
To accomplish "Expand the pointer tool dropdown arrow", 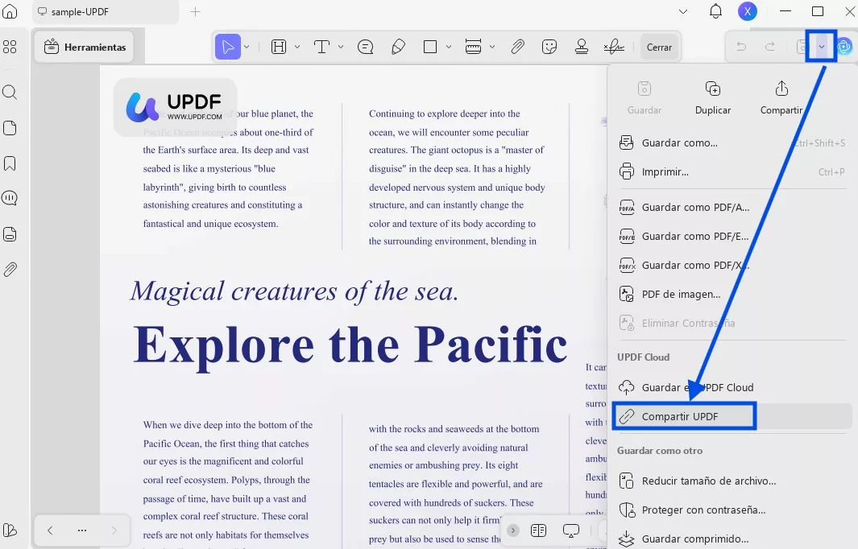I will 247,47.
